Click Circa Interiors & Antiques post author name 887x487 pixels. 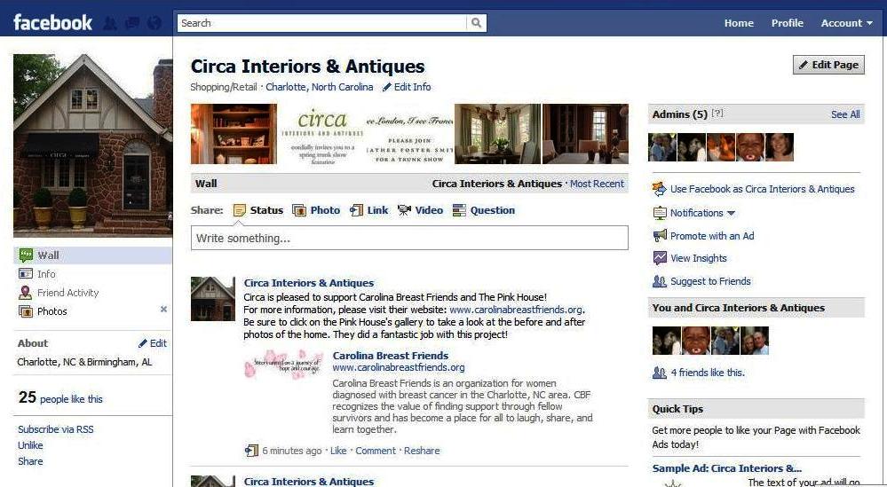point(308,283)
